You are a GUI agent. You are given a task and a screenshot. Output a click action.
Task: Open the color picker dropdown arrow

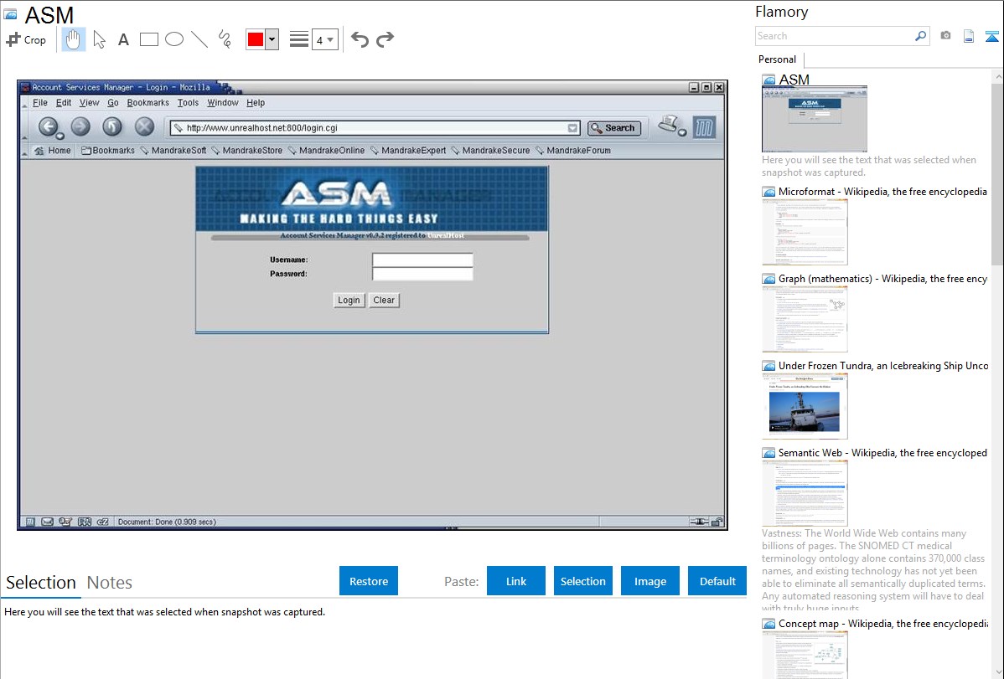[x=272, y=39]
